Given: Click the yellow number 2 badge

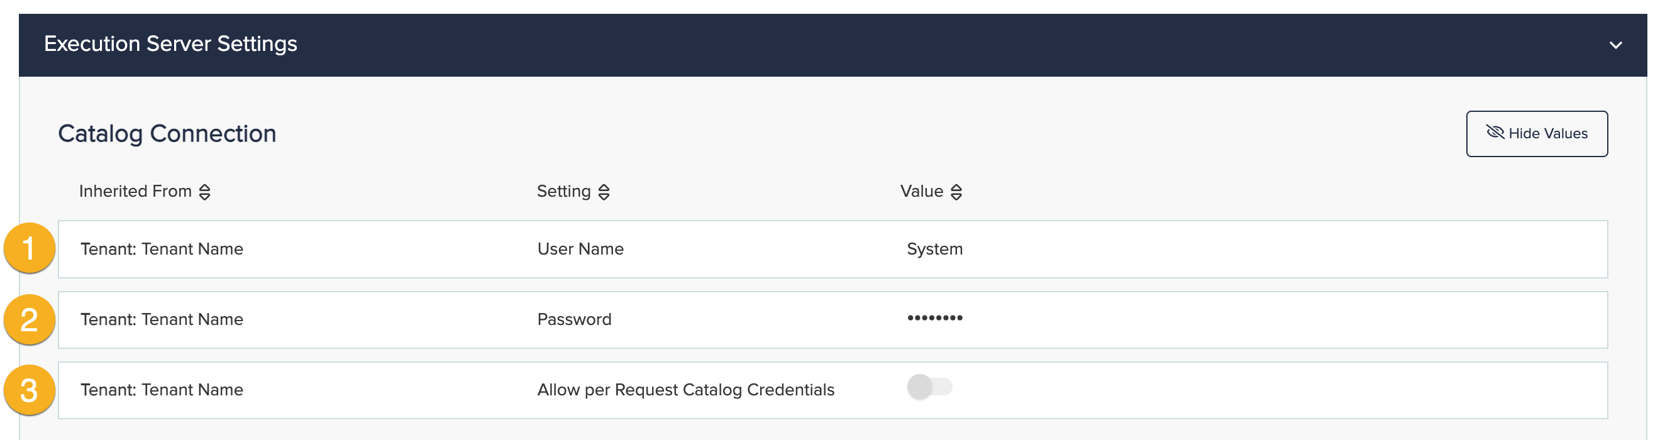Looking at the screenshot, I should (29, 320).
